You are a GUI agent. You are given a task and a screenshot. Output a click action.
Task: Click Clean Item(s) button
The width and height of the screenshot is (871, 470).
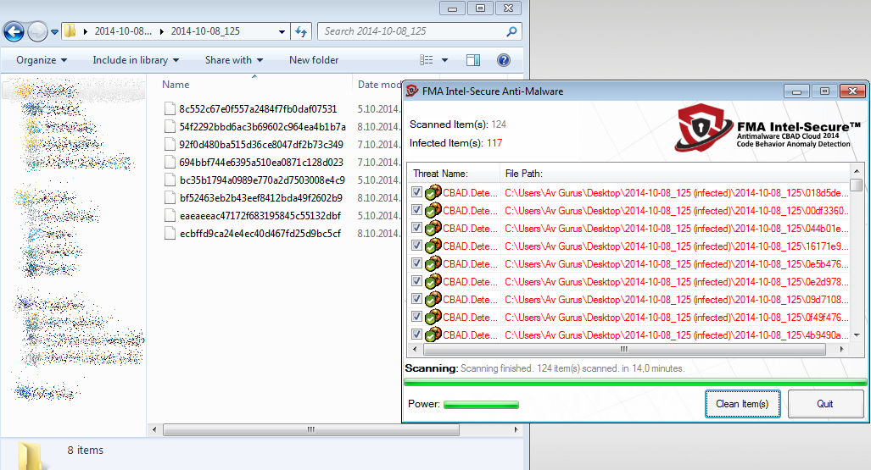pyautogui.click(x=743, y=404)
